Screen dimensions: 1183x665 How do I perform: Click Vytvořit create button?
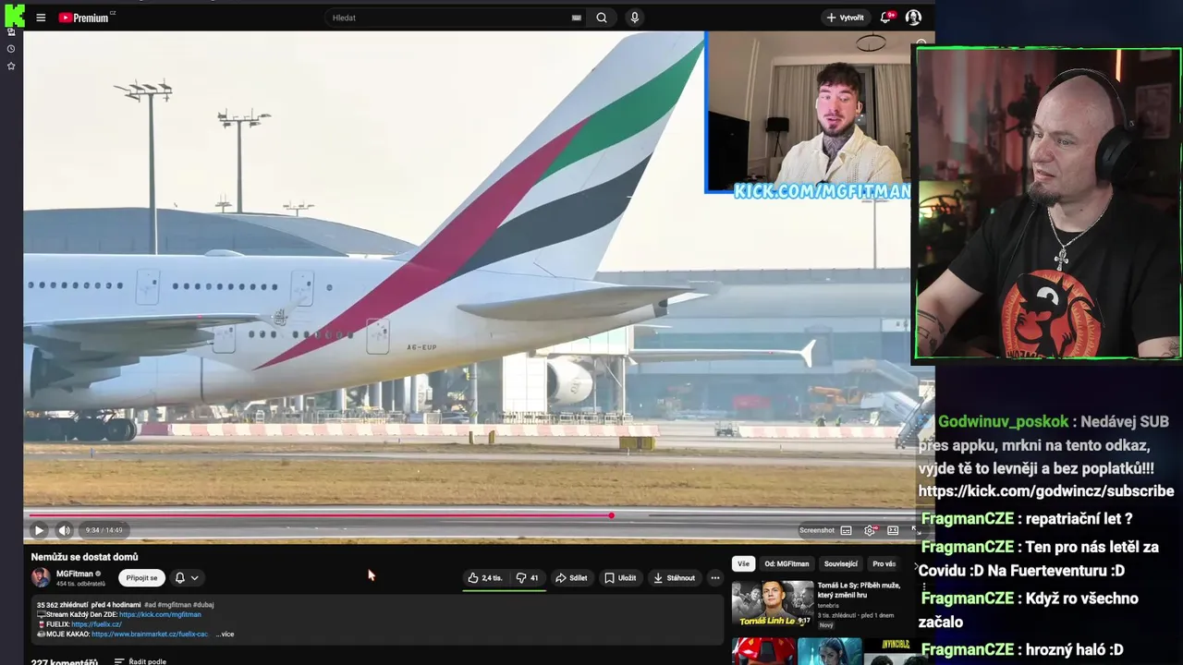tap(845, 18)
